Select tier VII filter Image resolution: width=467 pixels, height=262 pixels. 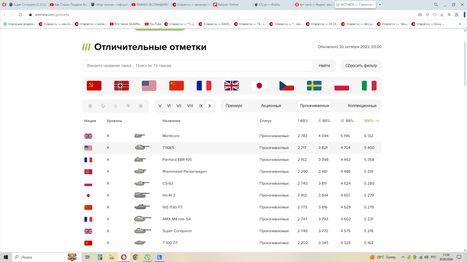tap(179, 106)
